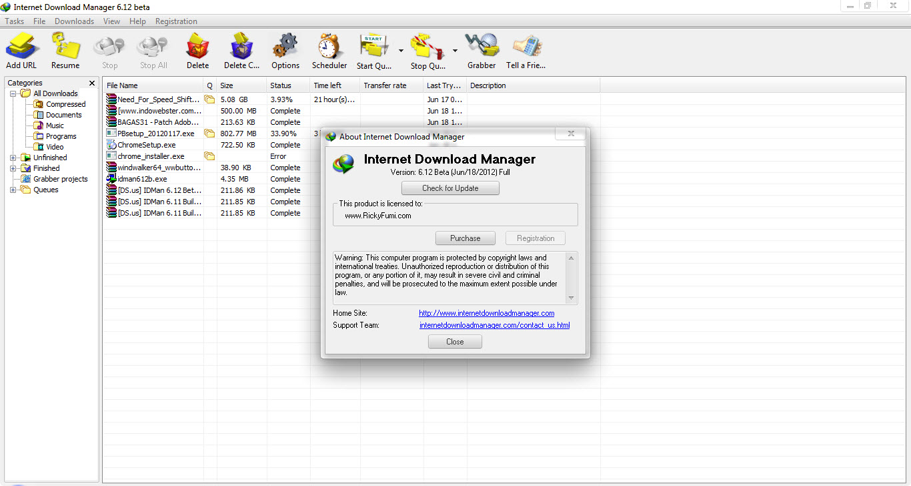Viewport: 911px width, 486px height.
Task: Open the contact_us.html support link
Action: pyautogui.click(x=494, y=325)
